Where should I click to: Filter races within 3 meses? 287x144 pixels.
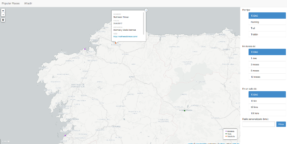[x=267, y=64]
